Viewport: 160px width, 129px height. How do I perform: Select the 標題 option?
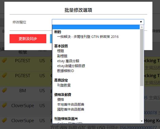point(60,51)
